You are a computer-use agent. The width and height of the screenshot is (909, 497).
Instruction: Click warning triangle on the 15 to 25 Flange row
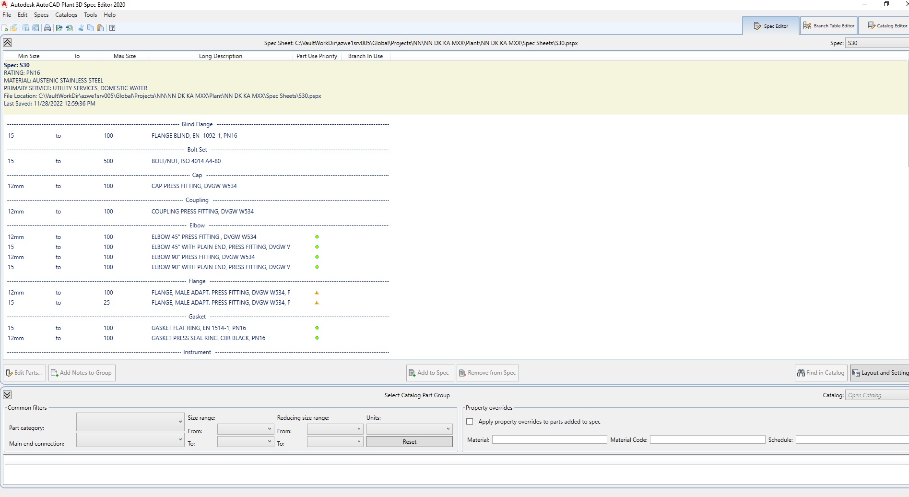pos(317,302)
